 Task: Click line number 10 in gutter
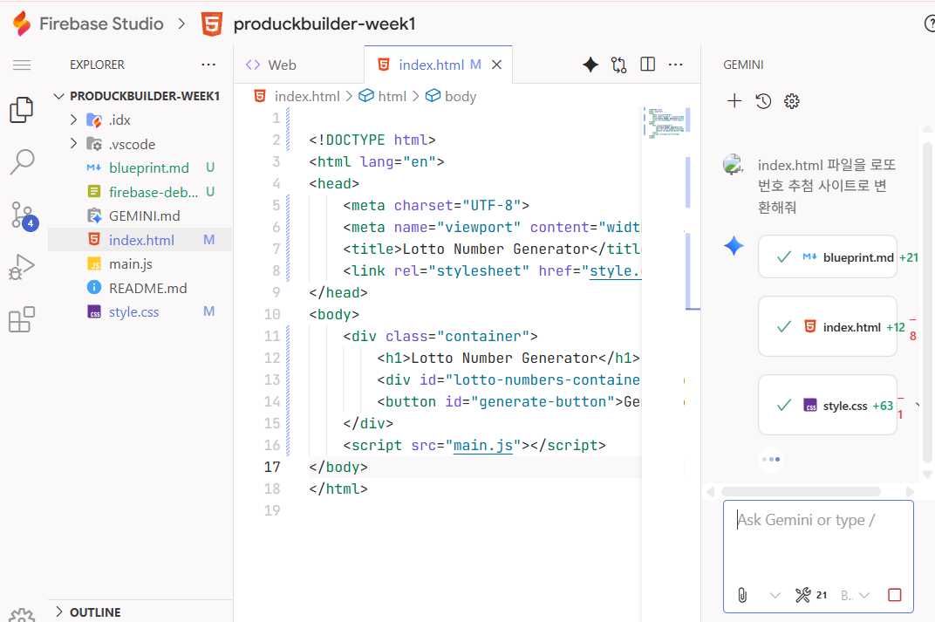[272, 314]
